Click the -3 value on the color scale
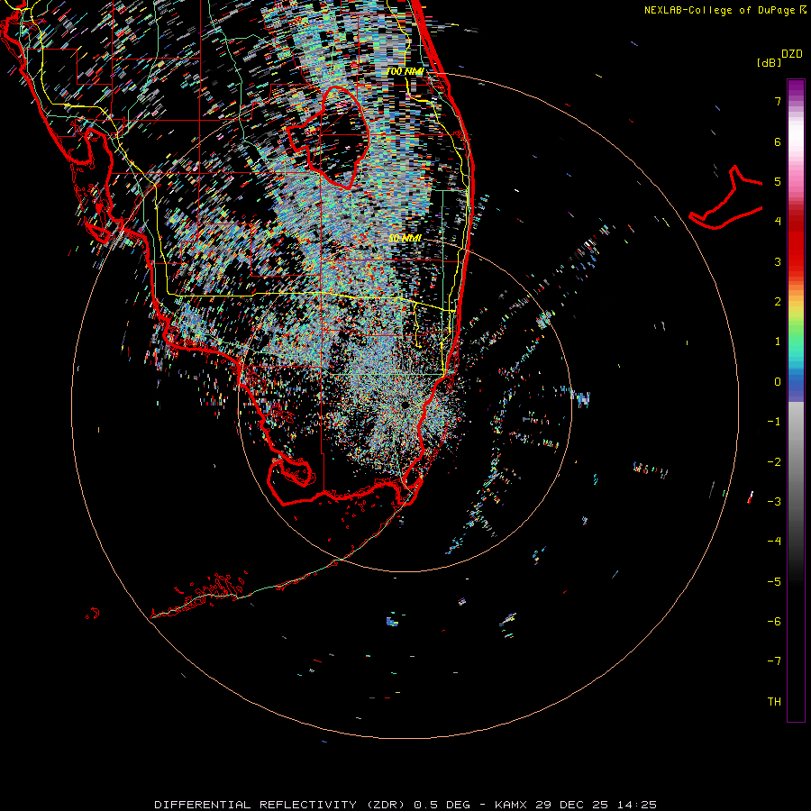811x811 pixels. coord(774,502)
